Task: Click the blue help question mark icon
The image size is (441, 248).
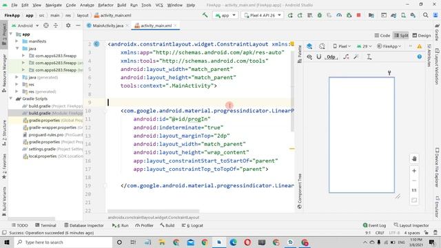Action: coord(420,56)
